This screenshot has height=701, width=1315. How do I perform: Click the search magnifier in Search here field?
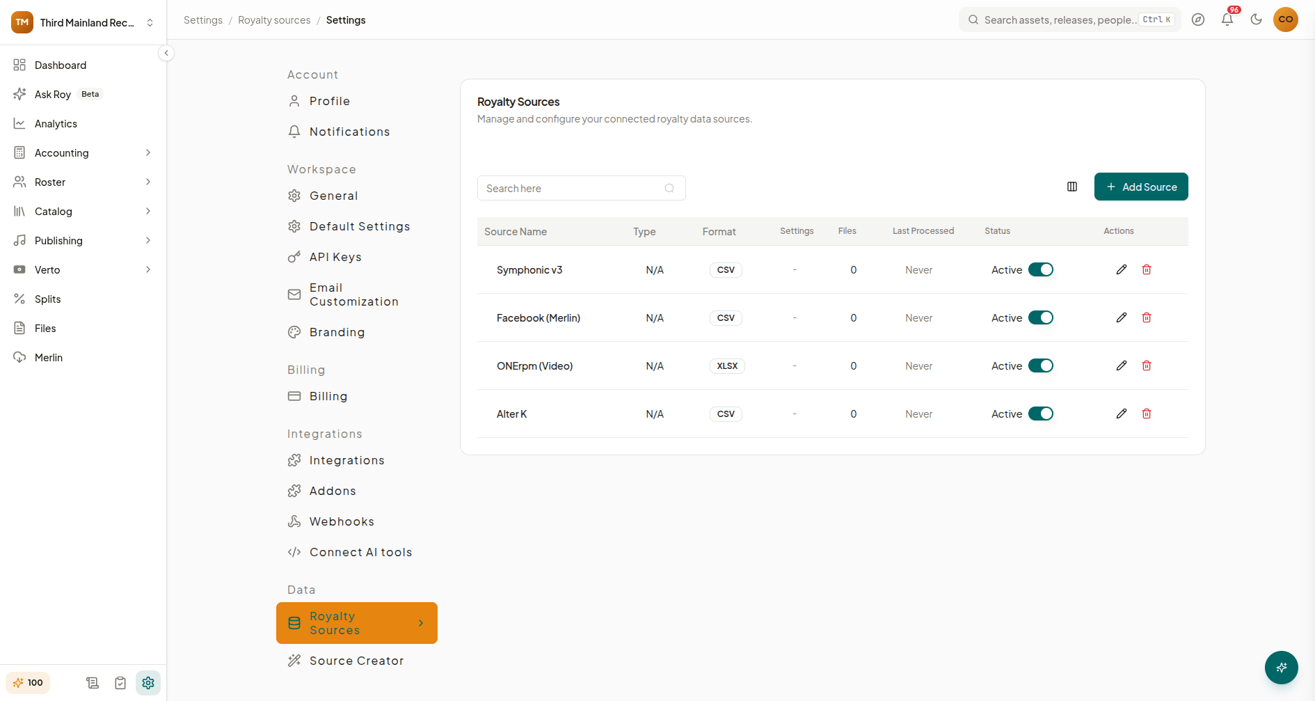pyautogui.click(x=669, y=188)
